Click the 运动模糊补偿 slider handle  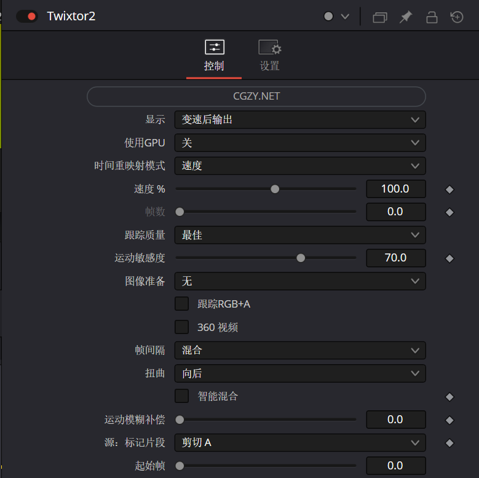coord(180,420)
